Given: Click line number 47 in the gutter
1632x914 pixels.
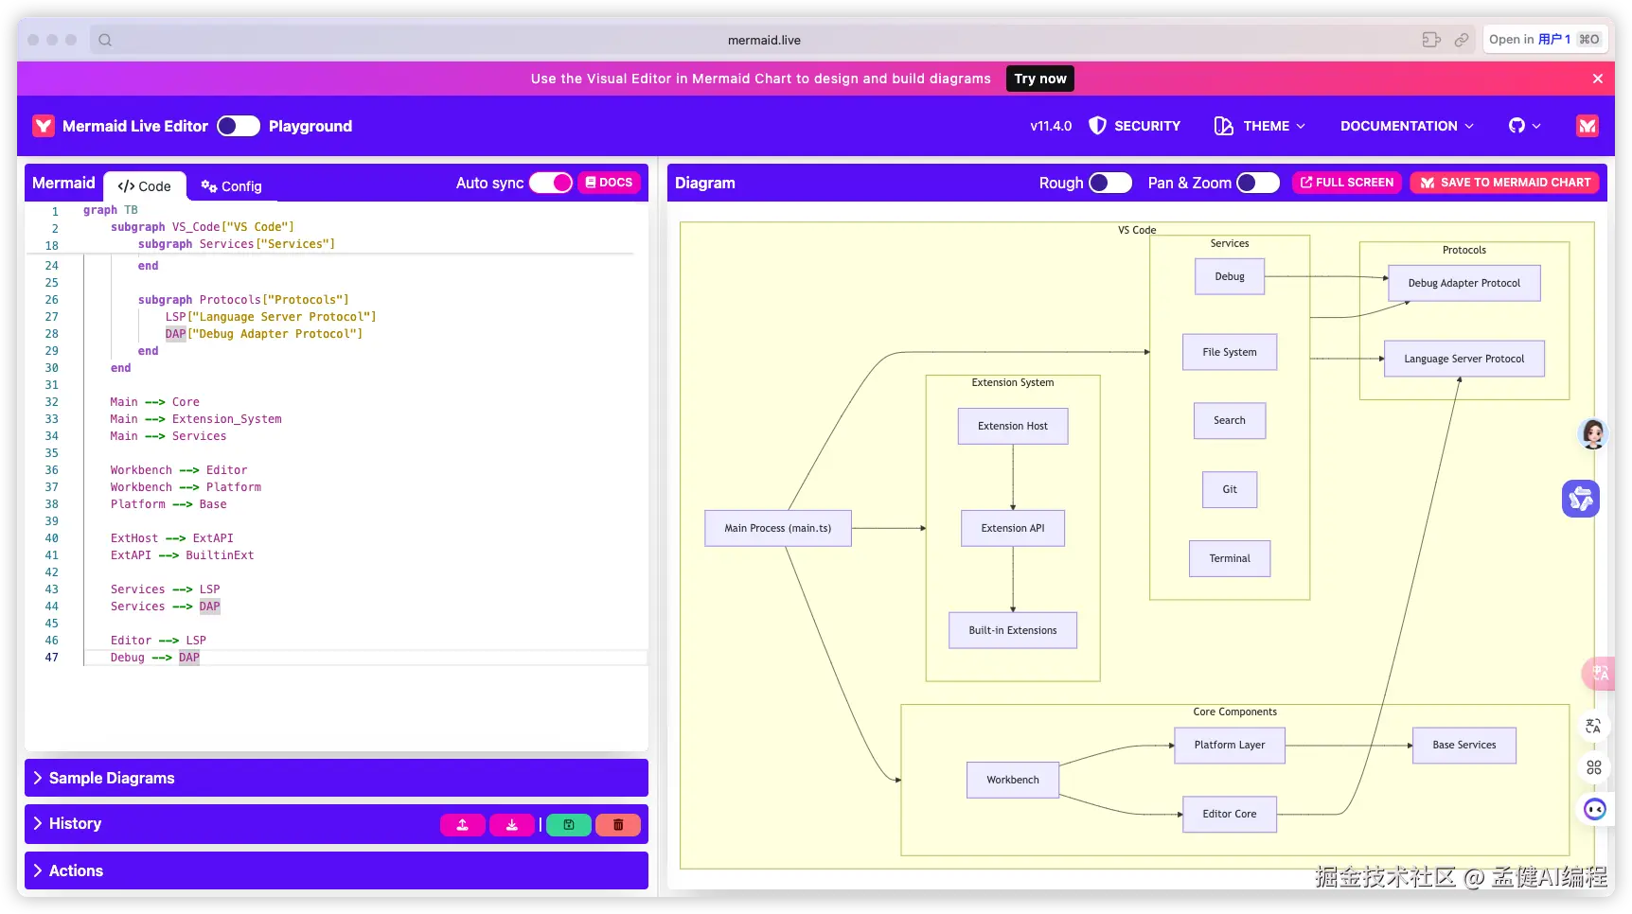Looking at the screenshot, I should 51,658.
